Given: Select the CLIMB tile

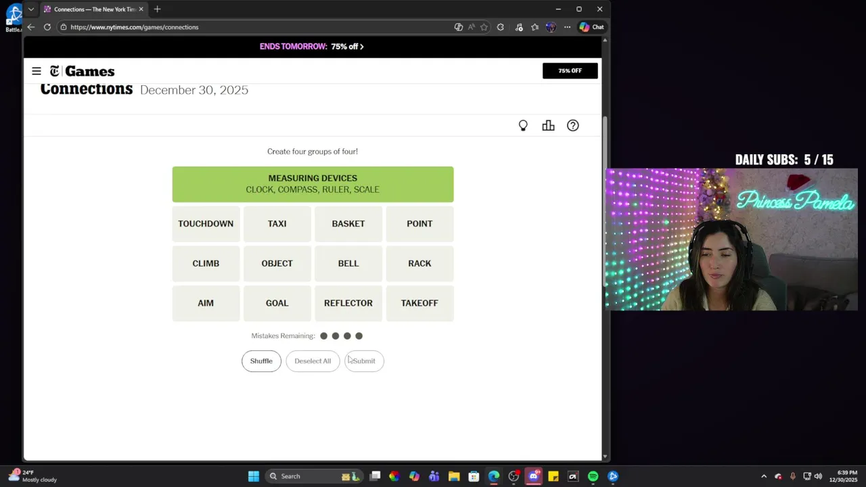Looking at the screenshot, I should point(206,263).
